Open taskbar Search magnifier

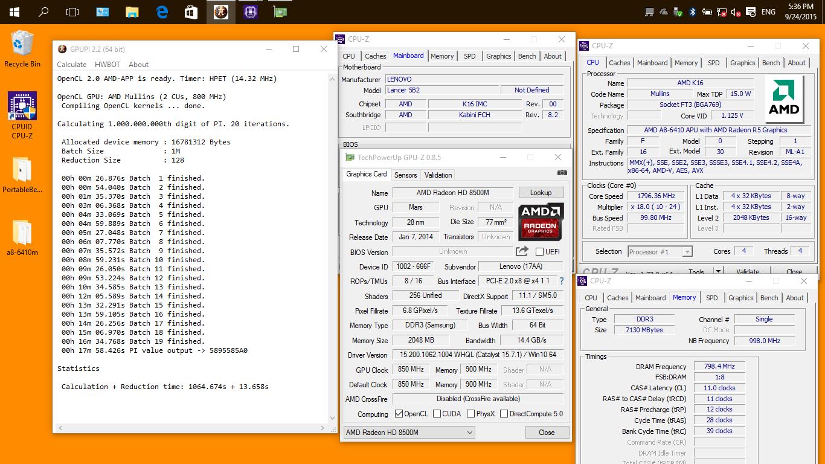pyautogui.click(x=43, y=11)
